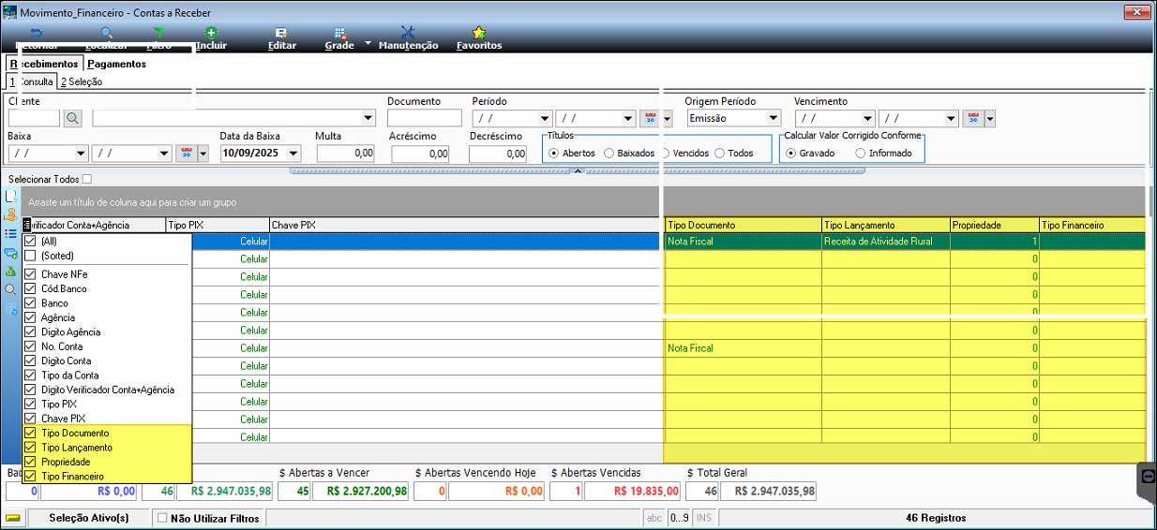1157x530 pixels.
Task: Click the Tipo PIX column header
Action: pos(217,225)
